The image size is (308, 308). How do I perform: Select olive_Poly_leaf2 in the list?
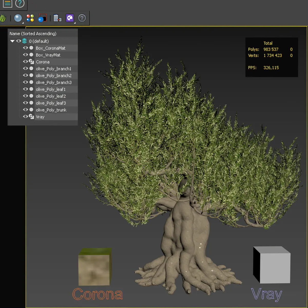pyautogui.click(x=51, y=96)
